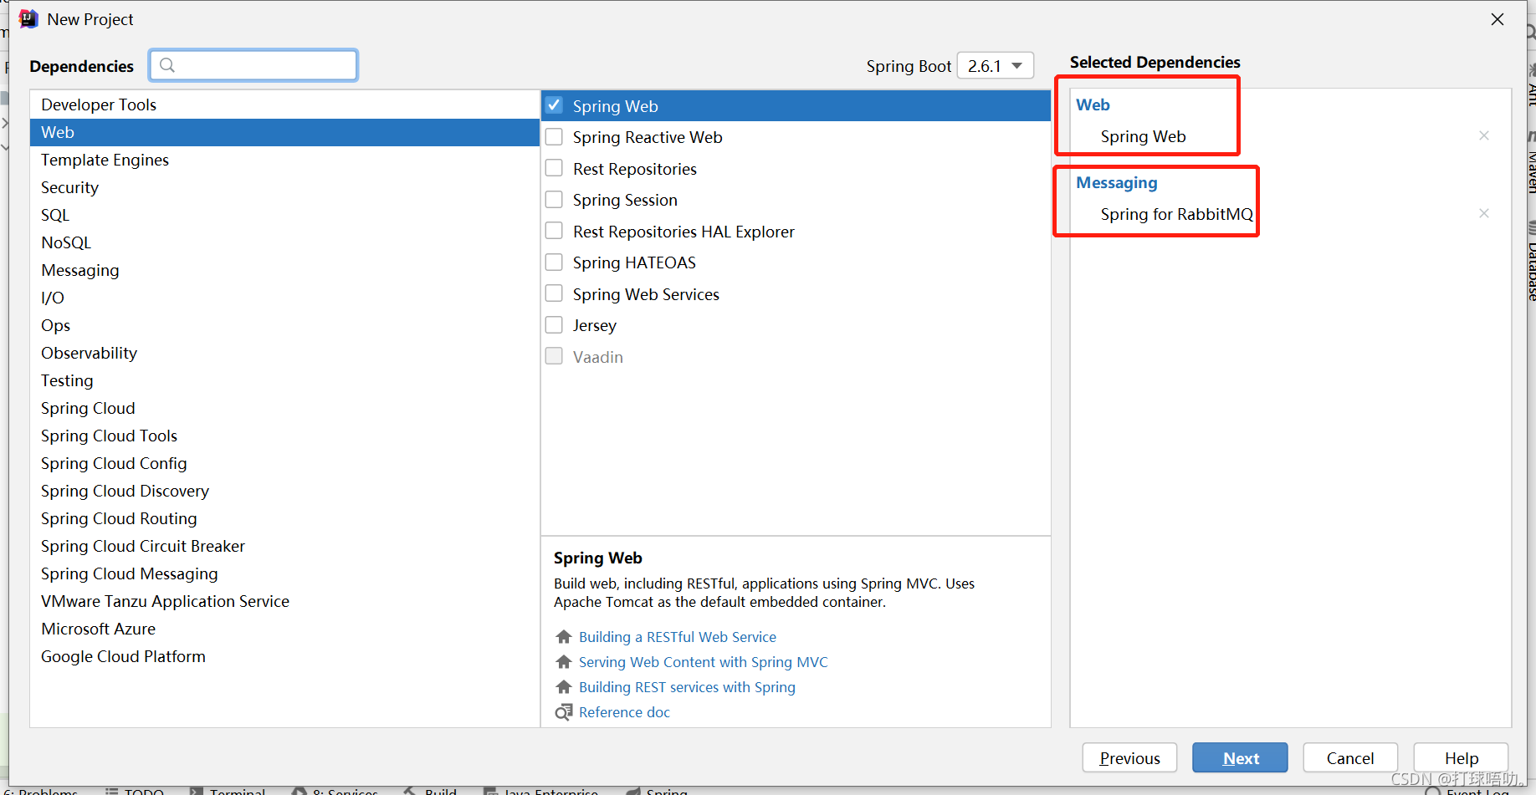Click the Messaging heading in Selected Dependencies
Viewport: 1536px width, 795px height.
point(1116,182)
